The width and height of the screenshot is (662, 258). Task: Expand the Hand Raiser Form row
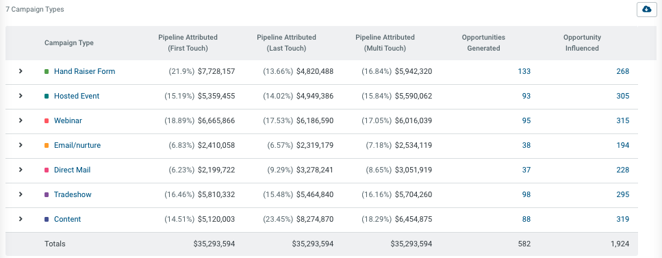[x=21, y=71]
